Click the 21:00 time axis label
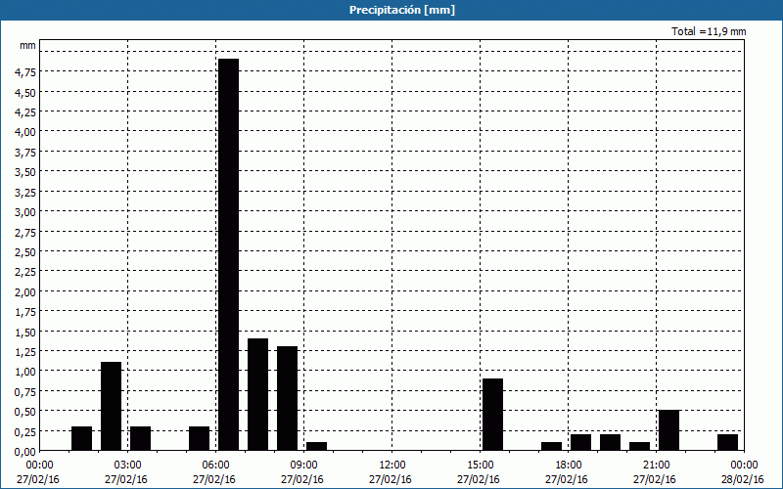The image size is (783, 489). point(656,466)
